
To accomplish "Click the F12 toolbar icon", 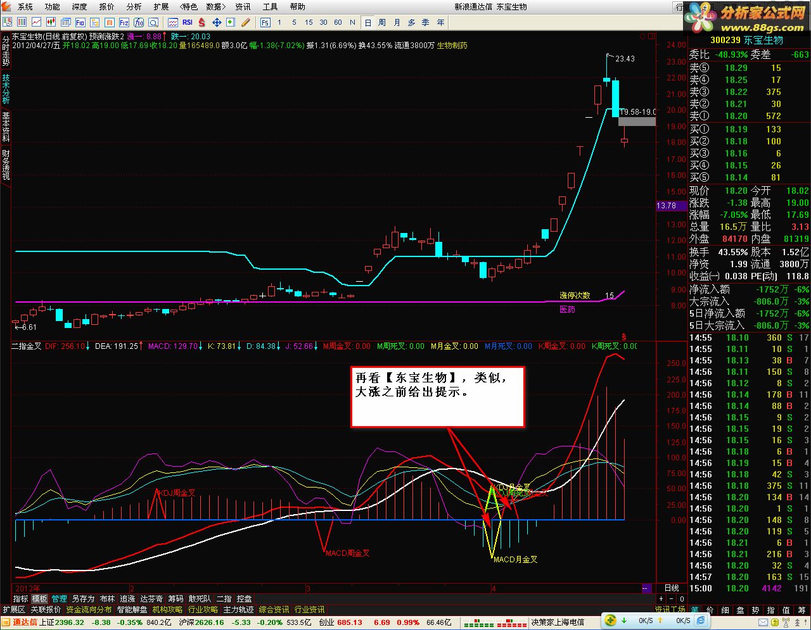I will click(x=124, y=22).
